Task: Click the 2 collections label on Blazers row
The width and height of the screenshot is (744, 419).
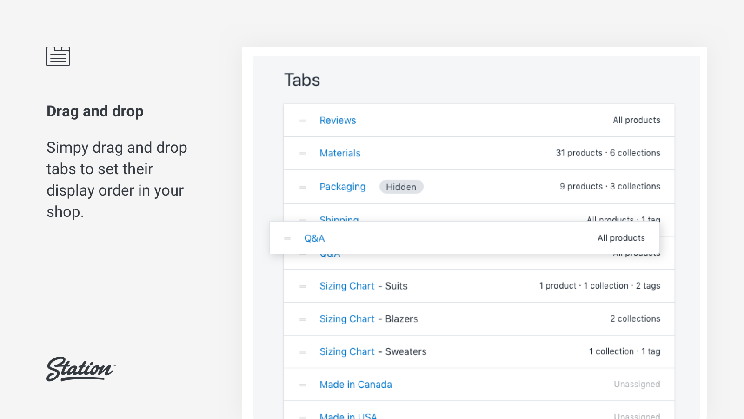Action: [635, 319]
